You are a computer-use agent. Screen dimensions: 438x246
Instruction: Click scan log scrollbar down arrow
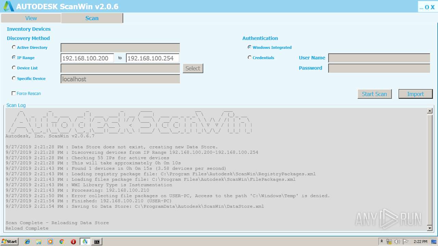point(430,228)
